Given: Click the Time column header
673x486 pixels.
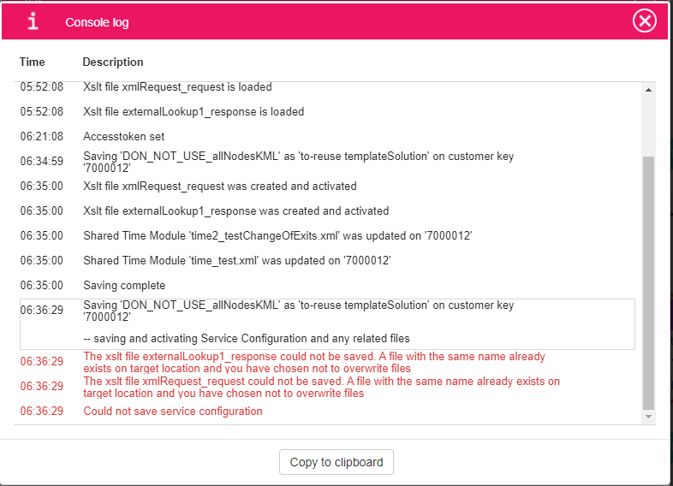Looking at the screenshot, I should 33,62.
